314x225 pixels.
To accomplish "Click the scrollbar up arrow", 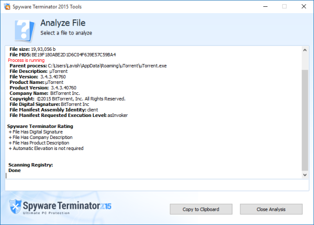I will point(305,50).
